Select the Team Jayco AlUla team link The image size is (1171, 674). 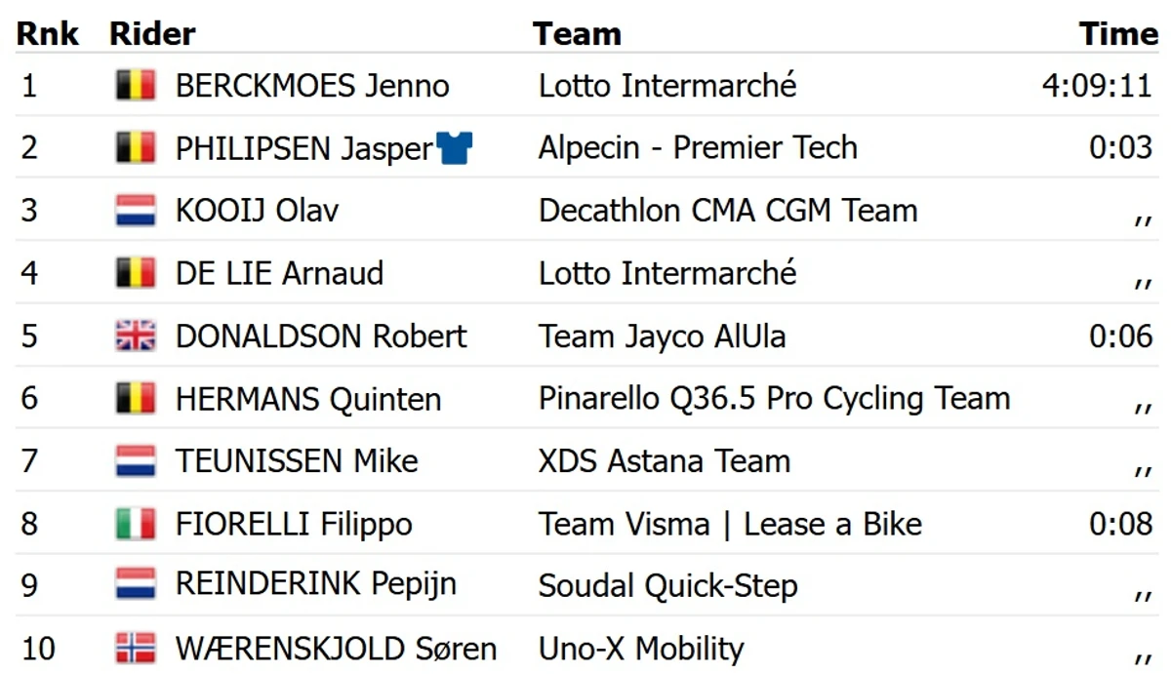point(662,337)
